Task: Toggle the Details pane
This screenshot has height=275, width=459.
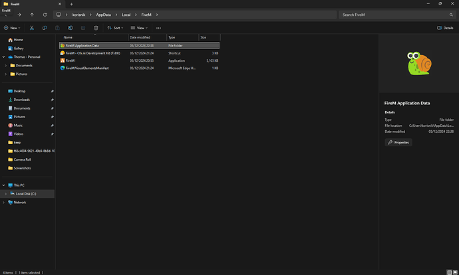Action: (445, 28)
